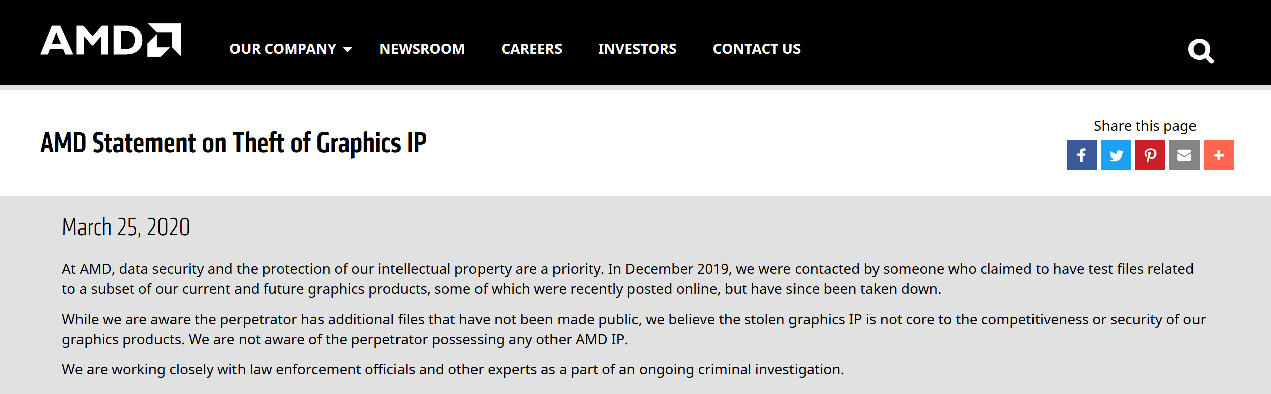Open more sharing options plus icon

pyautogui.click(x=1218, y=155)
